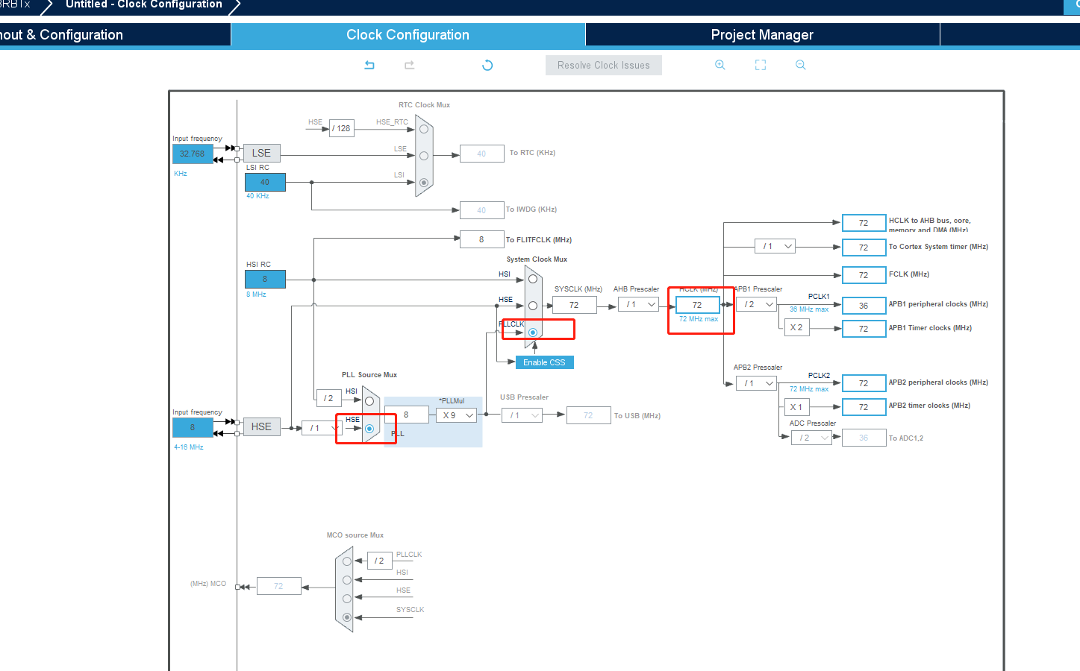Undo the last clock change
Screen dimensions: 1080x671
tap(369, 65)
